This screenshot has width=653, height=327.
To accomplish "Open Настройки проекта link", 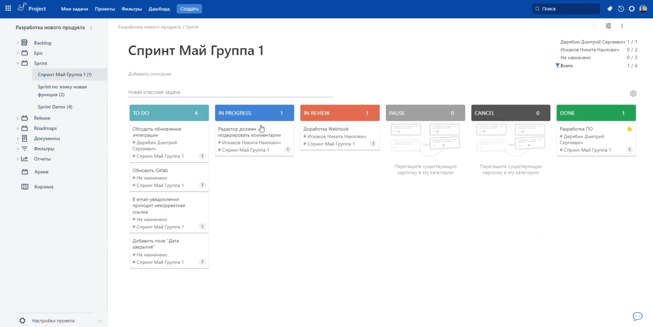I will point(53,320).
